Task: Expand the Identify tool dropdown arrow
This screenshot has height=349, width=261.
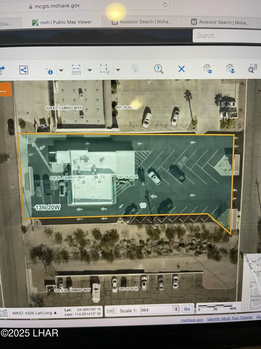Action: [x=61, y=70]
